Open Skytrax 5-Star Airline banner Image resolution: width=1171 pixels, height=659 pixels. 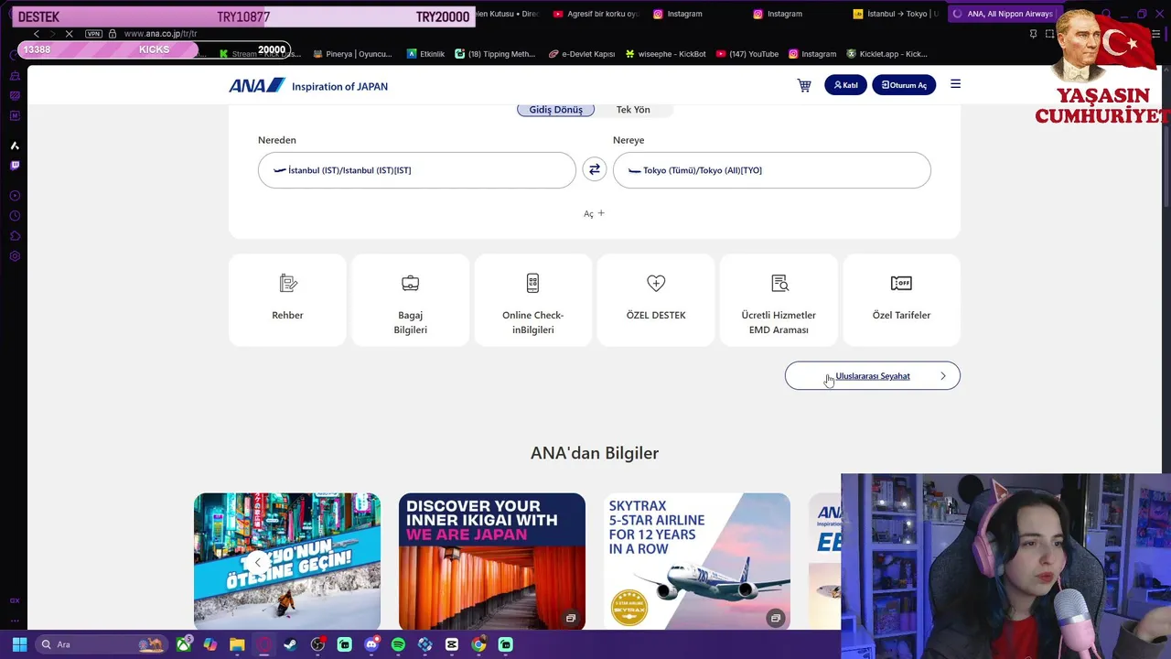point(697,561)
